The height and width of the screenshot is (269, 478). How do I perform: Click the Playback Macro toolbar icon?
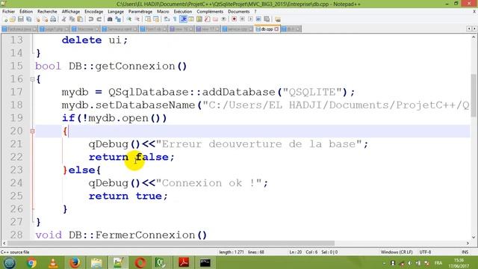(251, 19)
